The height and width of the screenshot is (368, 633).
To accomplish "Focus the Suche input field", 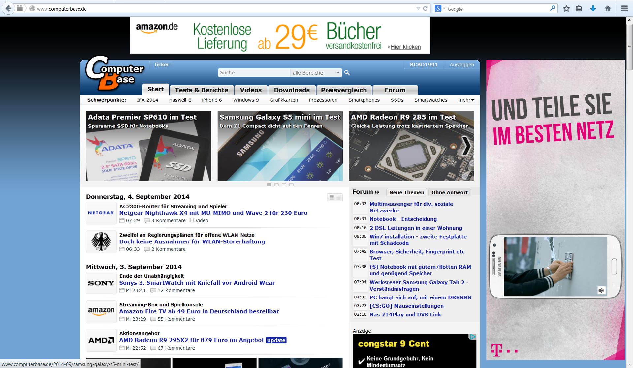I will [x=254, y=72].
